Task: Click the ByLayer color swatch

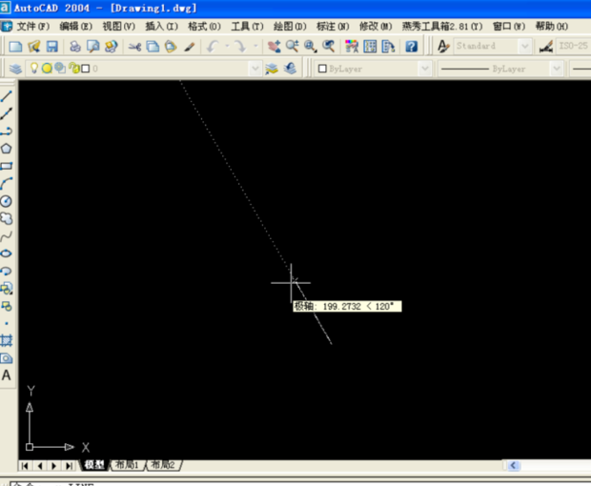Action: (322, 69)
